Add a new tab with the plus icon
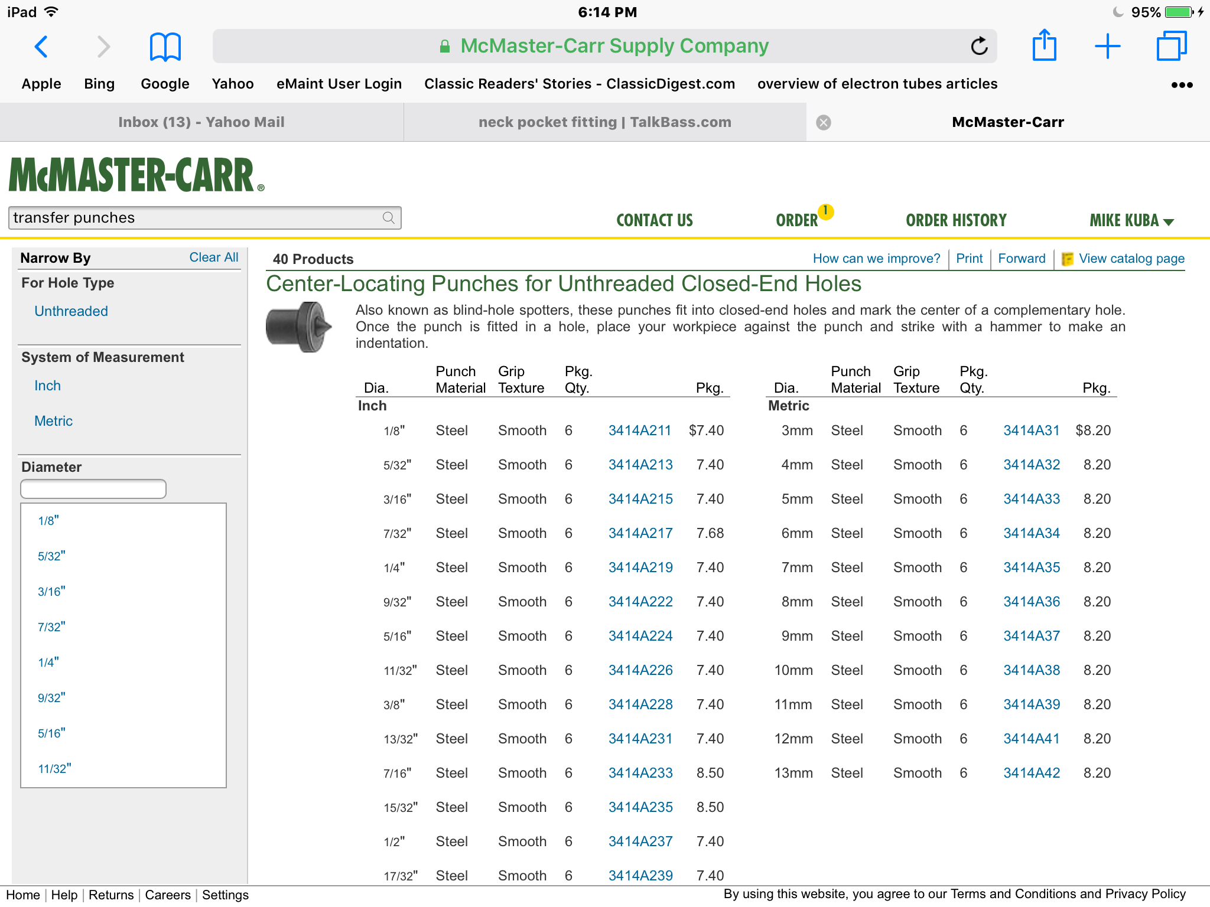The image size is (1210, 907). click(1107, 46)
